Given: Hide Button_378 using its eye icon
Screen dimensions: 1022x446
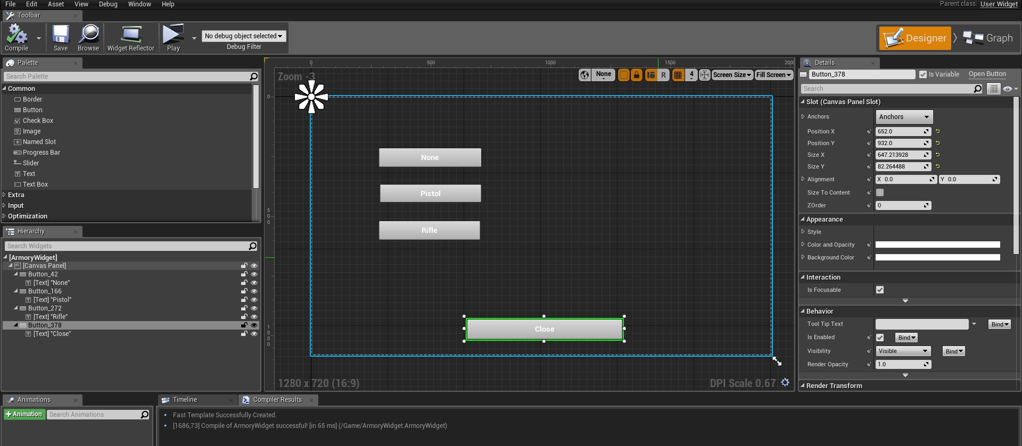Looking at the screenshot, I should click(254, 325).
